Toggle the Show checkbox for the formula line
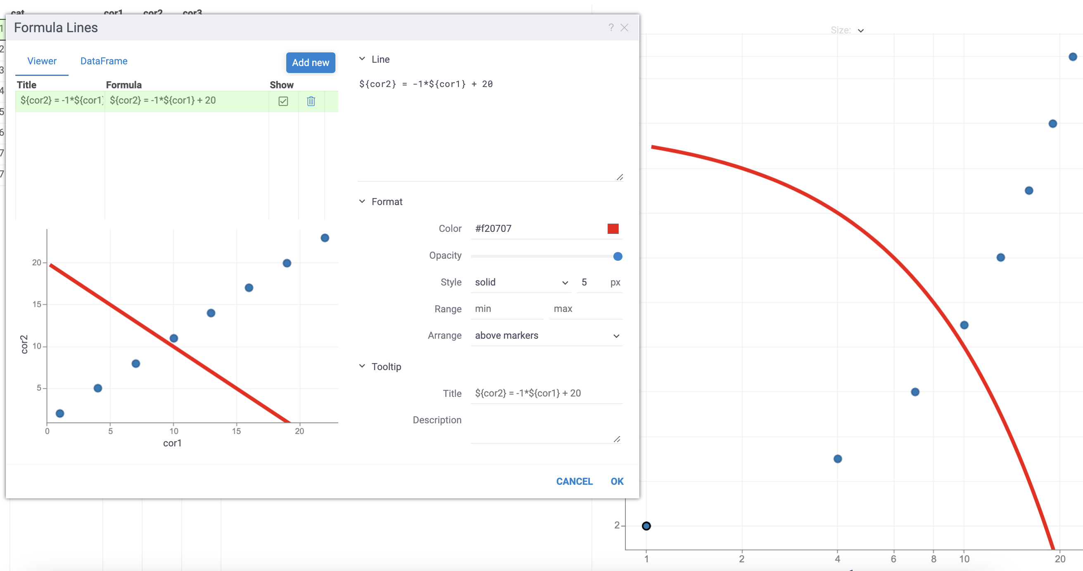Image resolution: width=1083 pixels, height=571 pixels. click(x=283, y=101)
